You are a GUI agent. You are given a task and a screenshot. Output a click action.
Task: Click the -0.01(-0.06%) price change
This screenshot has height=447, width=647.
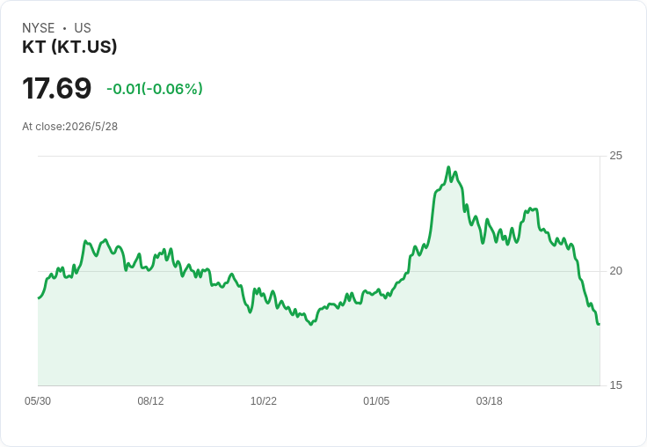click(155, 89)
